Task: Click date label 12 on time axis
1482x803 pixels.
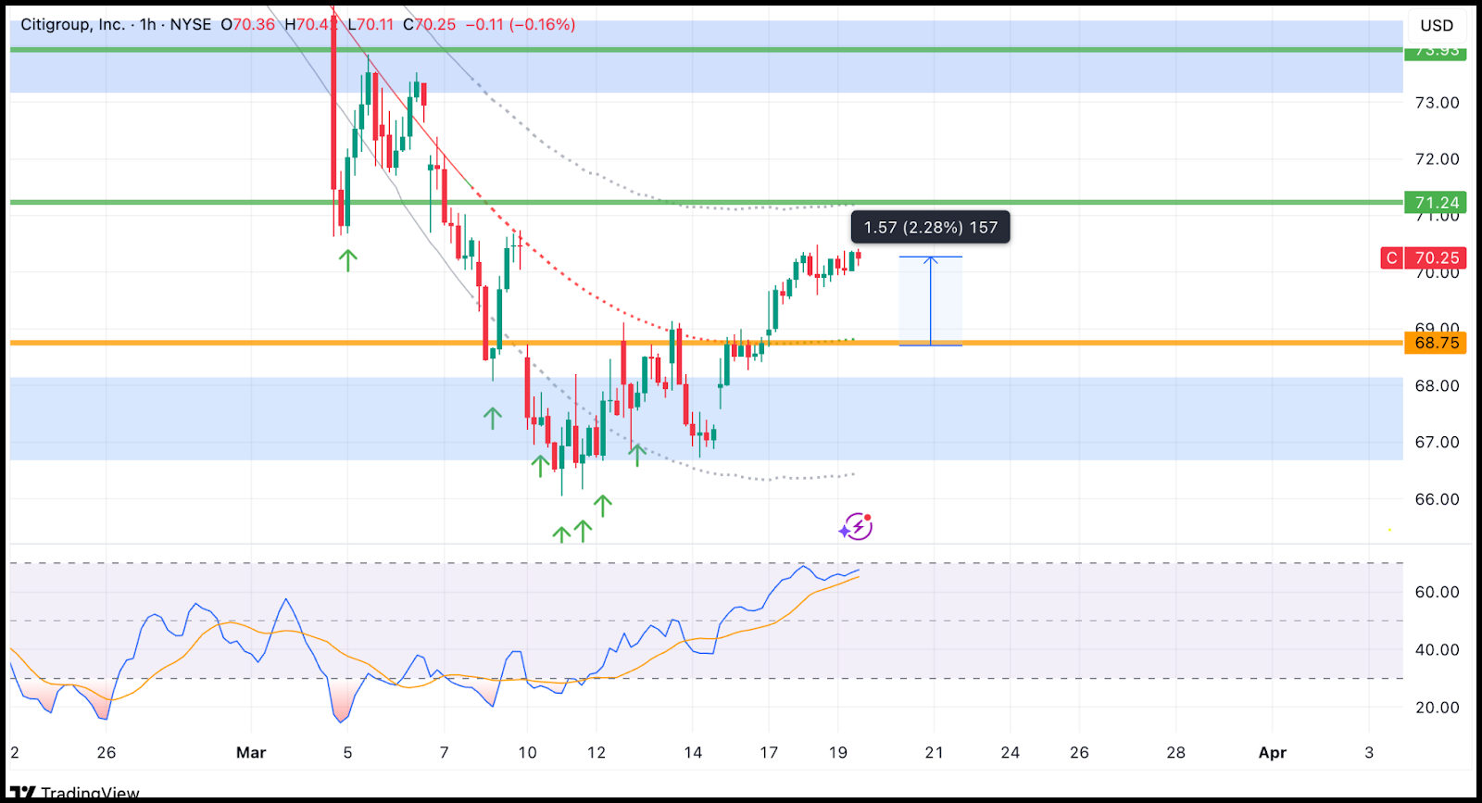Action: click(597, 752)
